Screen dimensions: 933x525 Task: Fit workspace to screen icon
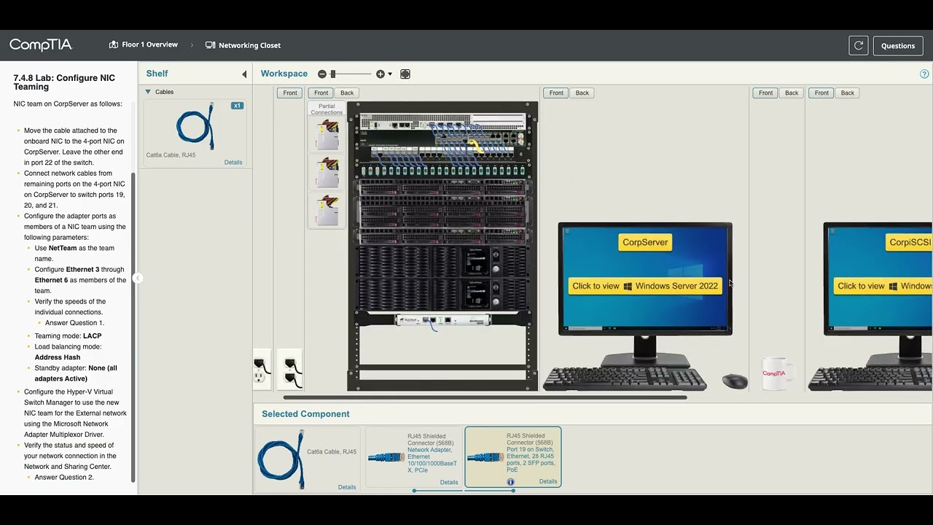point(405,74)
